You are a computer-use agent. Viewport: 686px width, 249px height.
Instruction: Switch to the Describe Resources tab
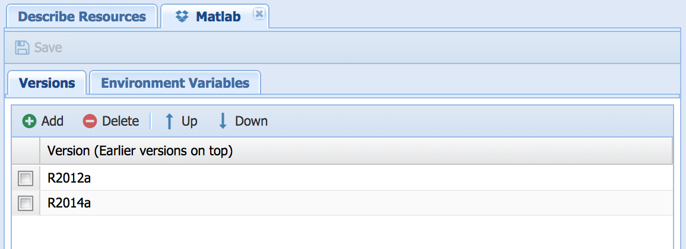click(82, 16)
